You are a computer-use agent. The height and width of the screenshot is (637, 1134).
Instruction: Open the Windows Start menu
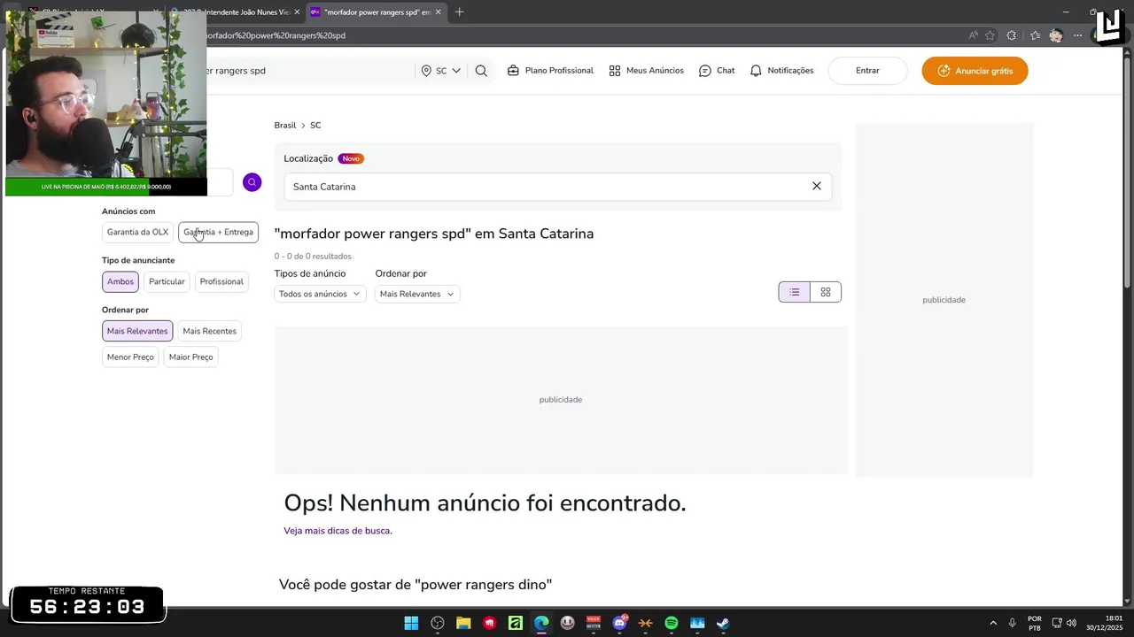click(x=411, y=623)
